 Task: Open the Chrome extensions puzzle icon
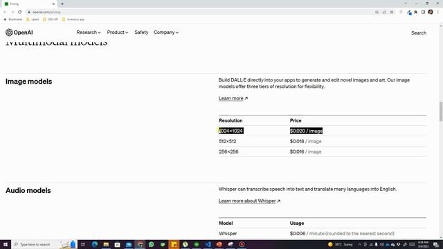tap(415, 12)
